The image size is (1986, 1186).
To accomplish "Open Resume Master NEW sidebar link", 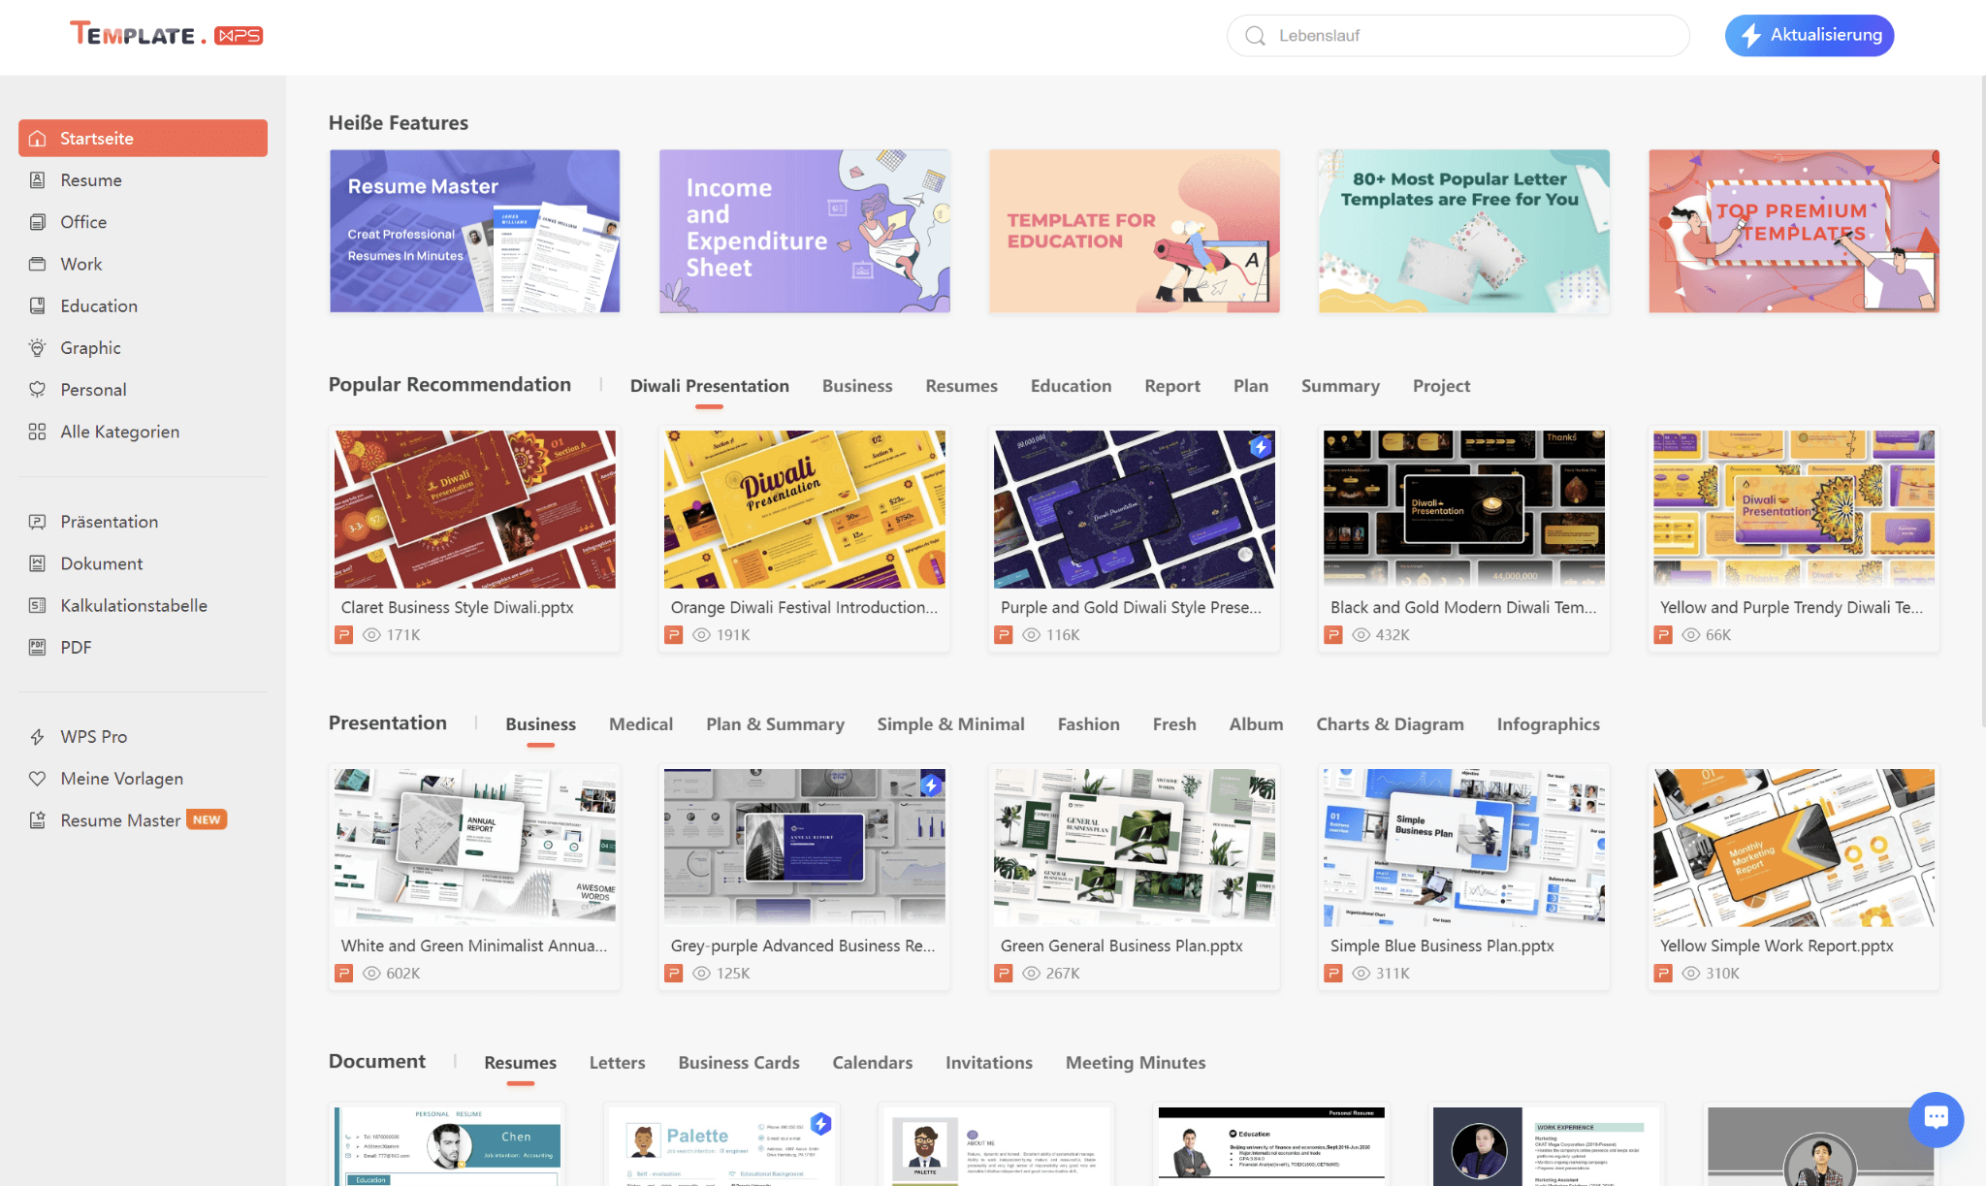I will point(120,820).
